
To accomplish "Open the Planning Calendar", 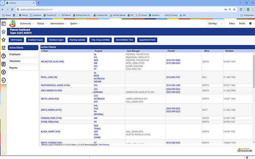I will (x=78, y=40).
